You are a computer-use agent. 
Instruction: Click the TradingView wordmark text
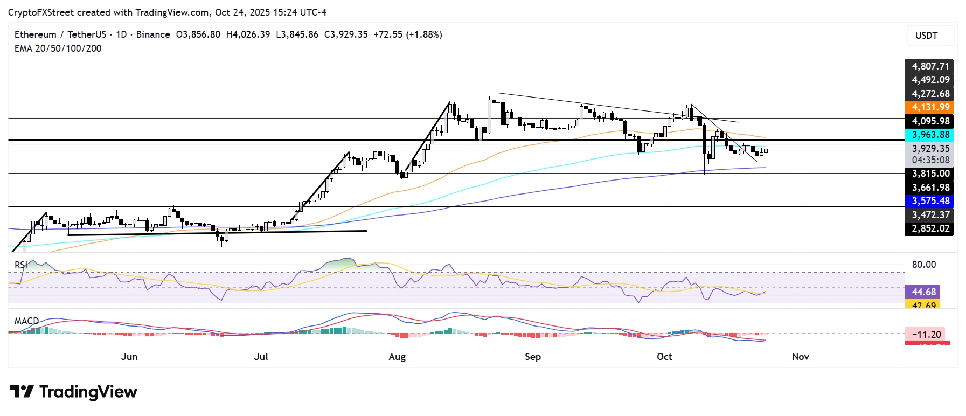pos(88,392)
